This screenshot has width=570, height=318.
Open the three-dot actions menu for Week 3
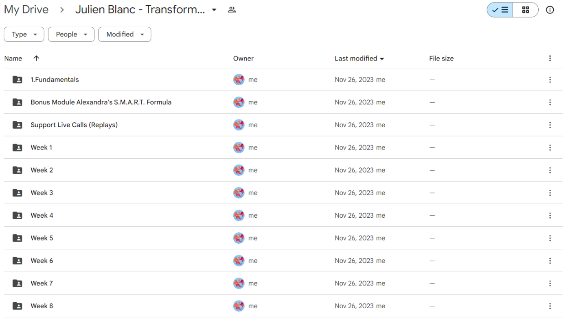click(x=550, y=193)
